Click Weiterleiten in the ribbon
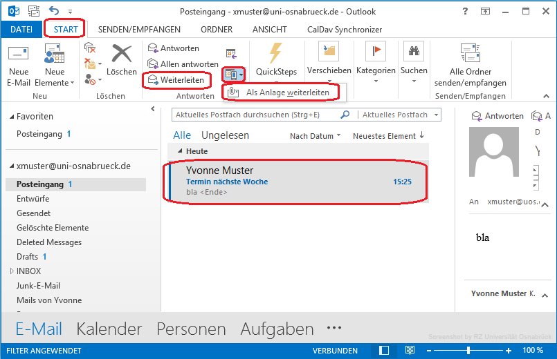This screenshot has width=557, height=359. (x=176, y=79)
